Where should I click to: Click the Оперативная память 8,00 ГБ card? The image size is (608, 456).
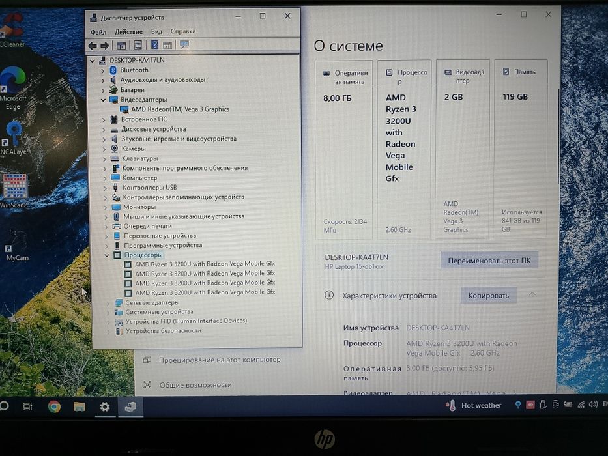(x=344, y=150)
